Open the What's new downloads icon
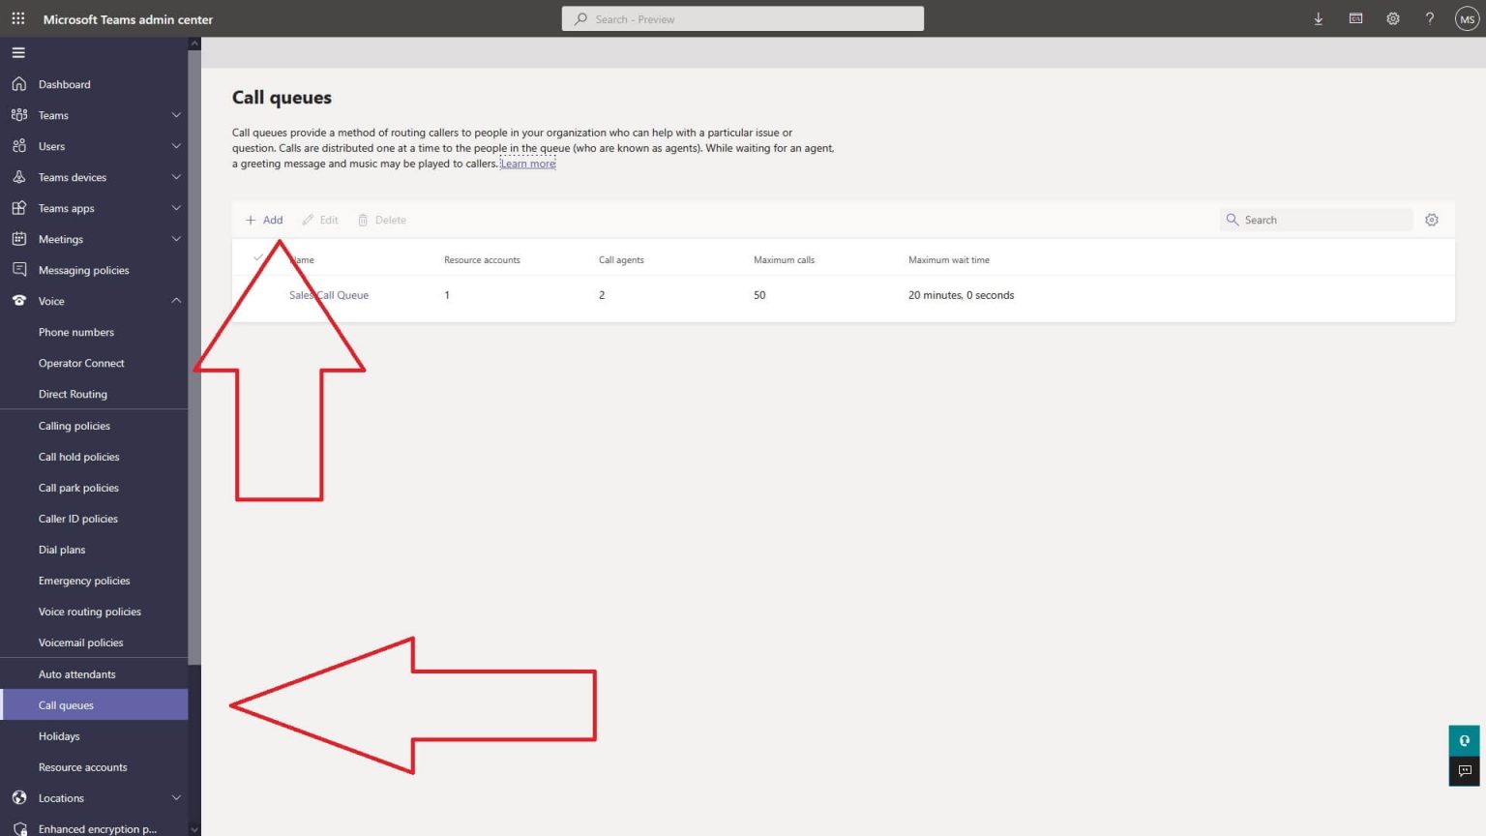Image resolution: width=1486 pixels, height=836 pixels. tap(1318, 18)
